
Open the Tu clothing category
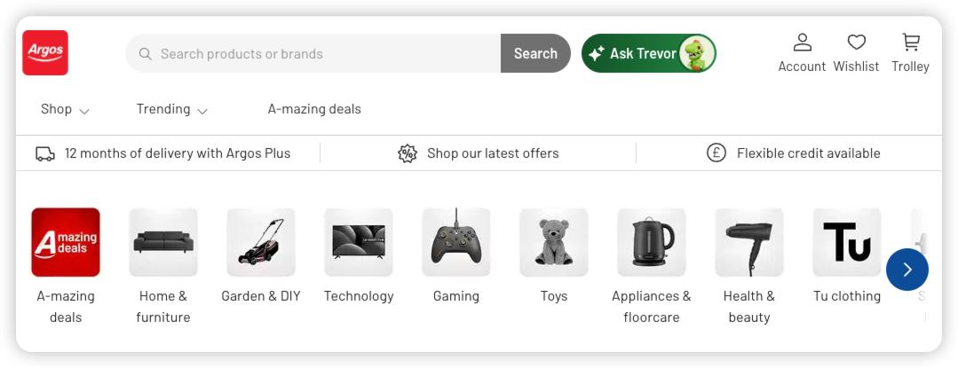[846, 242]
